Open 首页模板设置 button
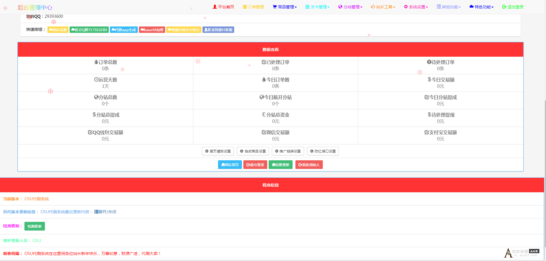 (x=218, y=151)
